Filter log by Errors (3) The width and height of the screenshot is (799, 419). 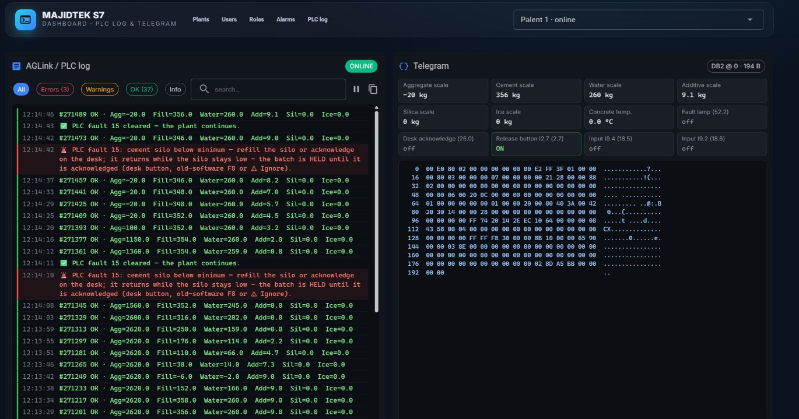pos(55,89)
